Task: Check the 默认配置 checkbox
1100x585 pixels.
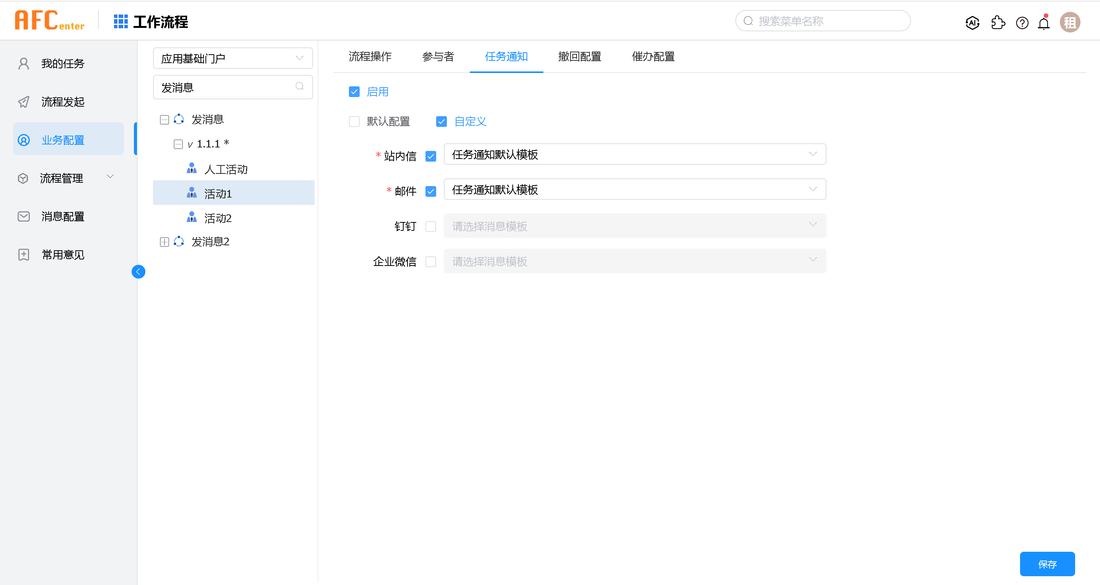Action: (x=354, y=122)
